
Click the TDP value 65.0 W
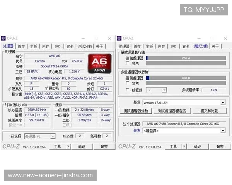click(77, 61)
